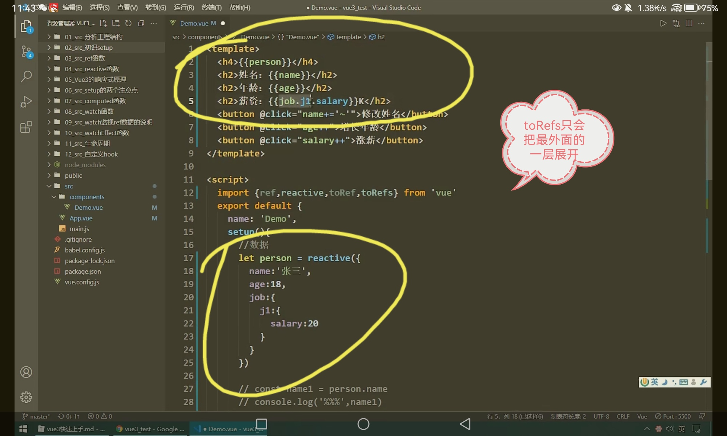This screenshot has width=727, height=436.
Task: Collapse the src folder
Action: [69, 186]
